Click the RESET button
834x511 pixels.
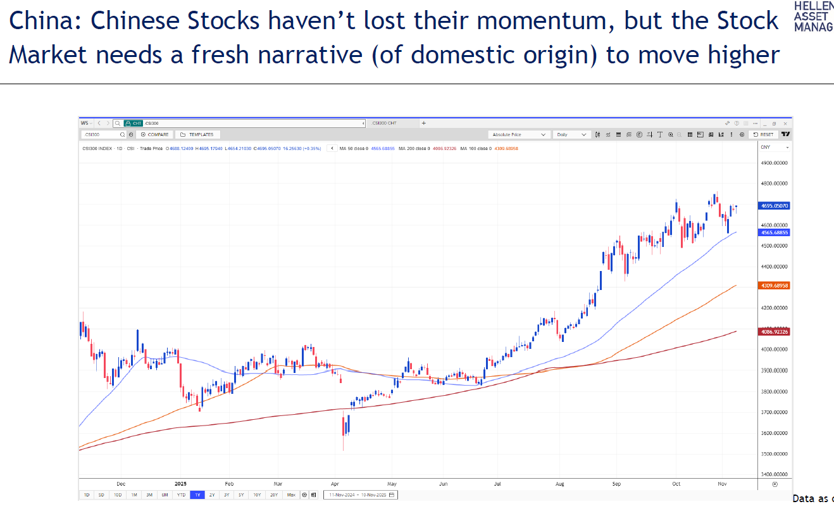763,135
